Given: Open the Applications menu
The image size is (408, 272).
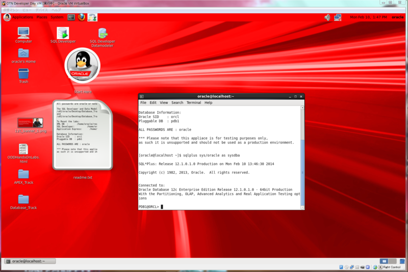Looking at the screenshot, I should tap(22, 17).
